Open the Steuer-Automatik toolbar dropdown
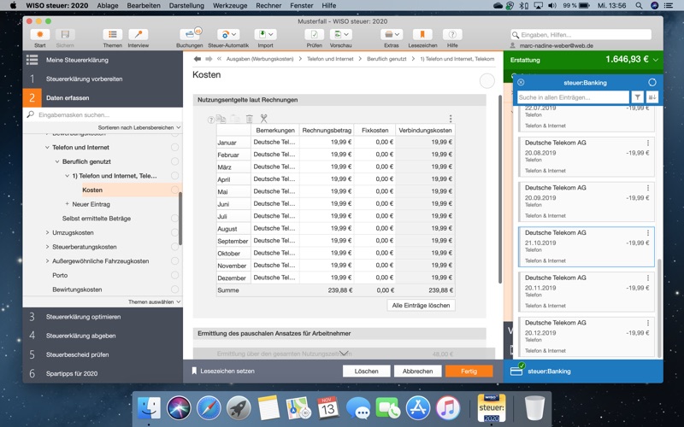 coord(228,34)
